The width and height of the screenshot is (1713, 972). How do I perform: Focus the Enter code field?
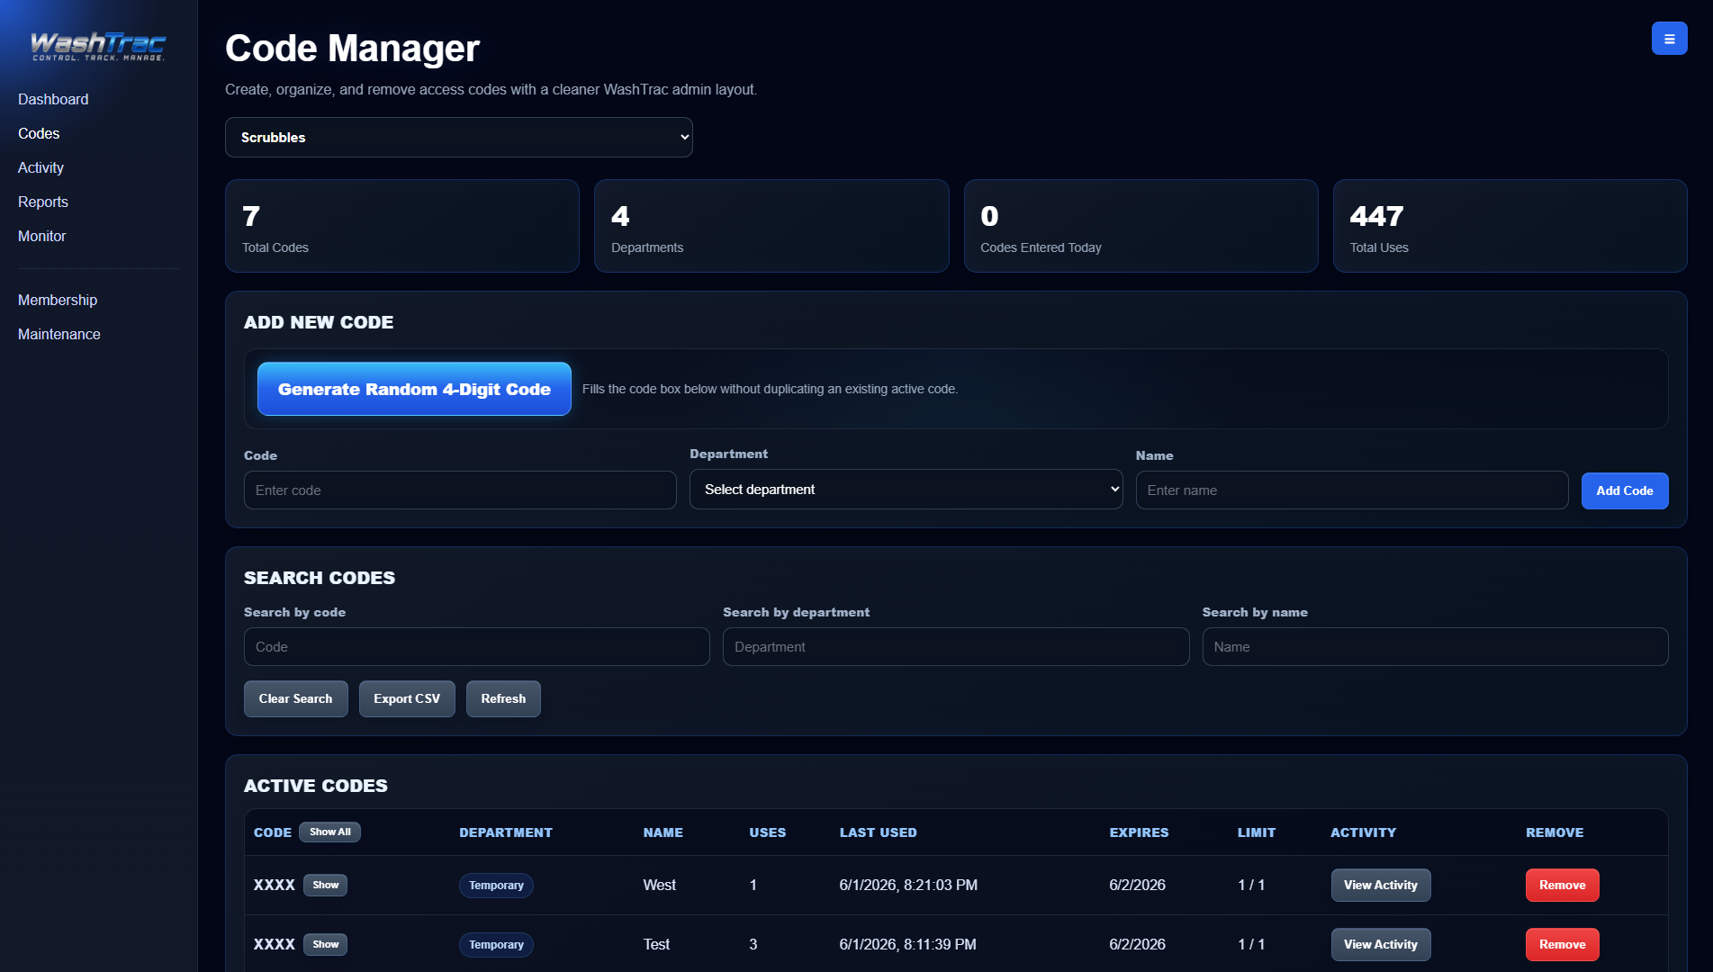pos(460,490)
